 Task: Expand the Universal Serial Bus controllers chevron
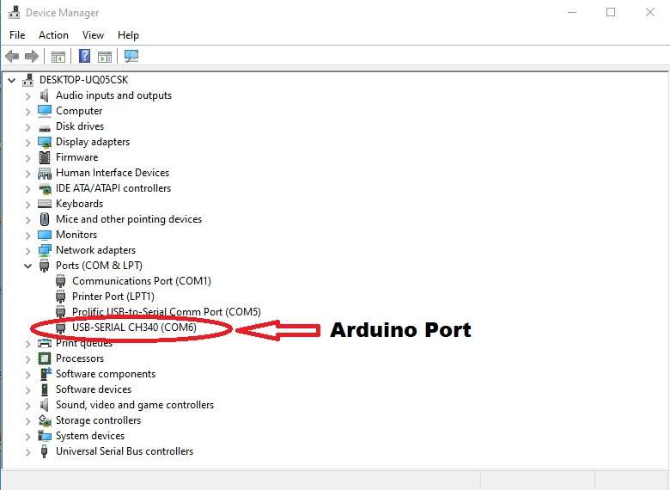[28, 452]
